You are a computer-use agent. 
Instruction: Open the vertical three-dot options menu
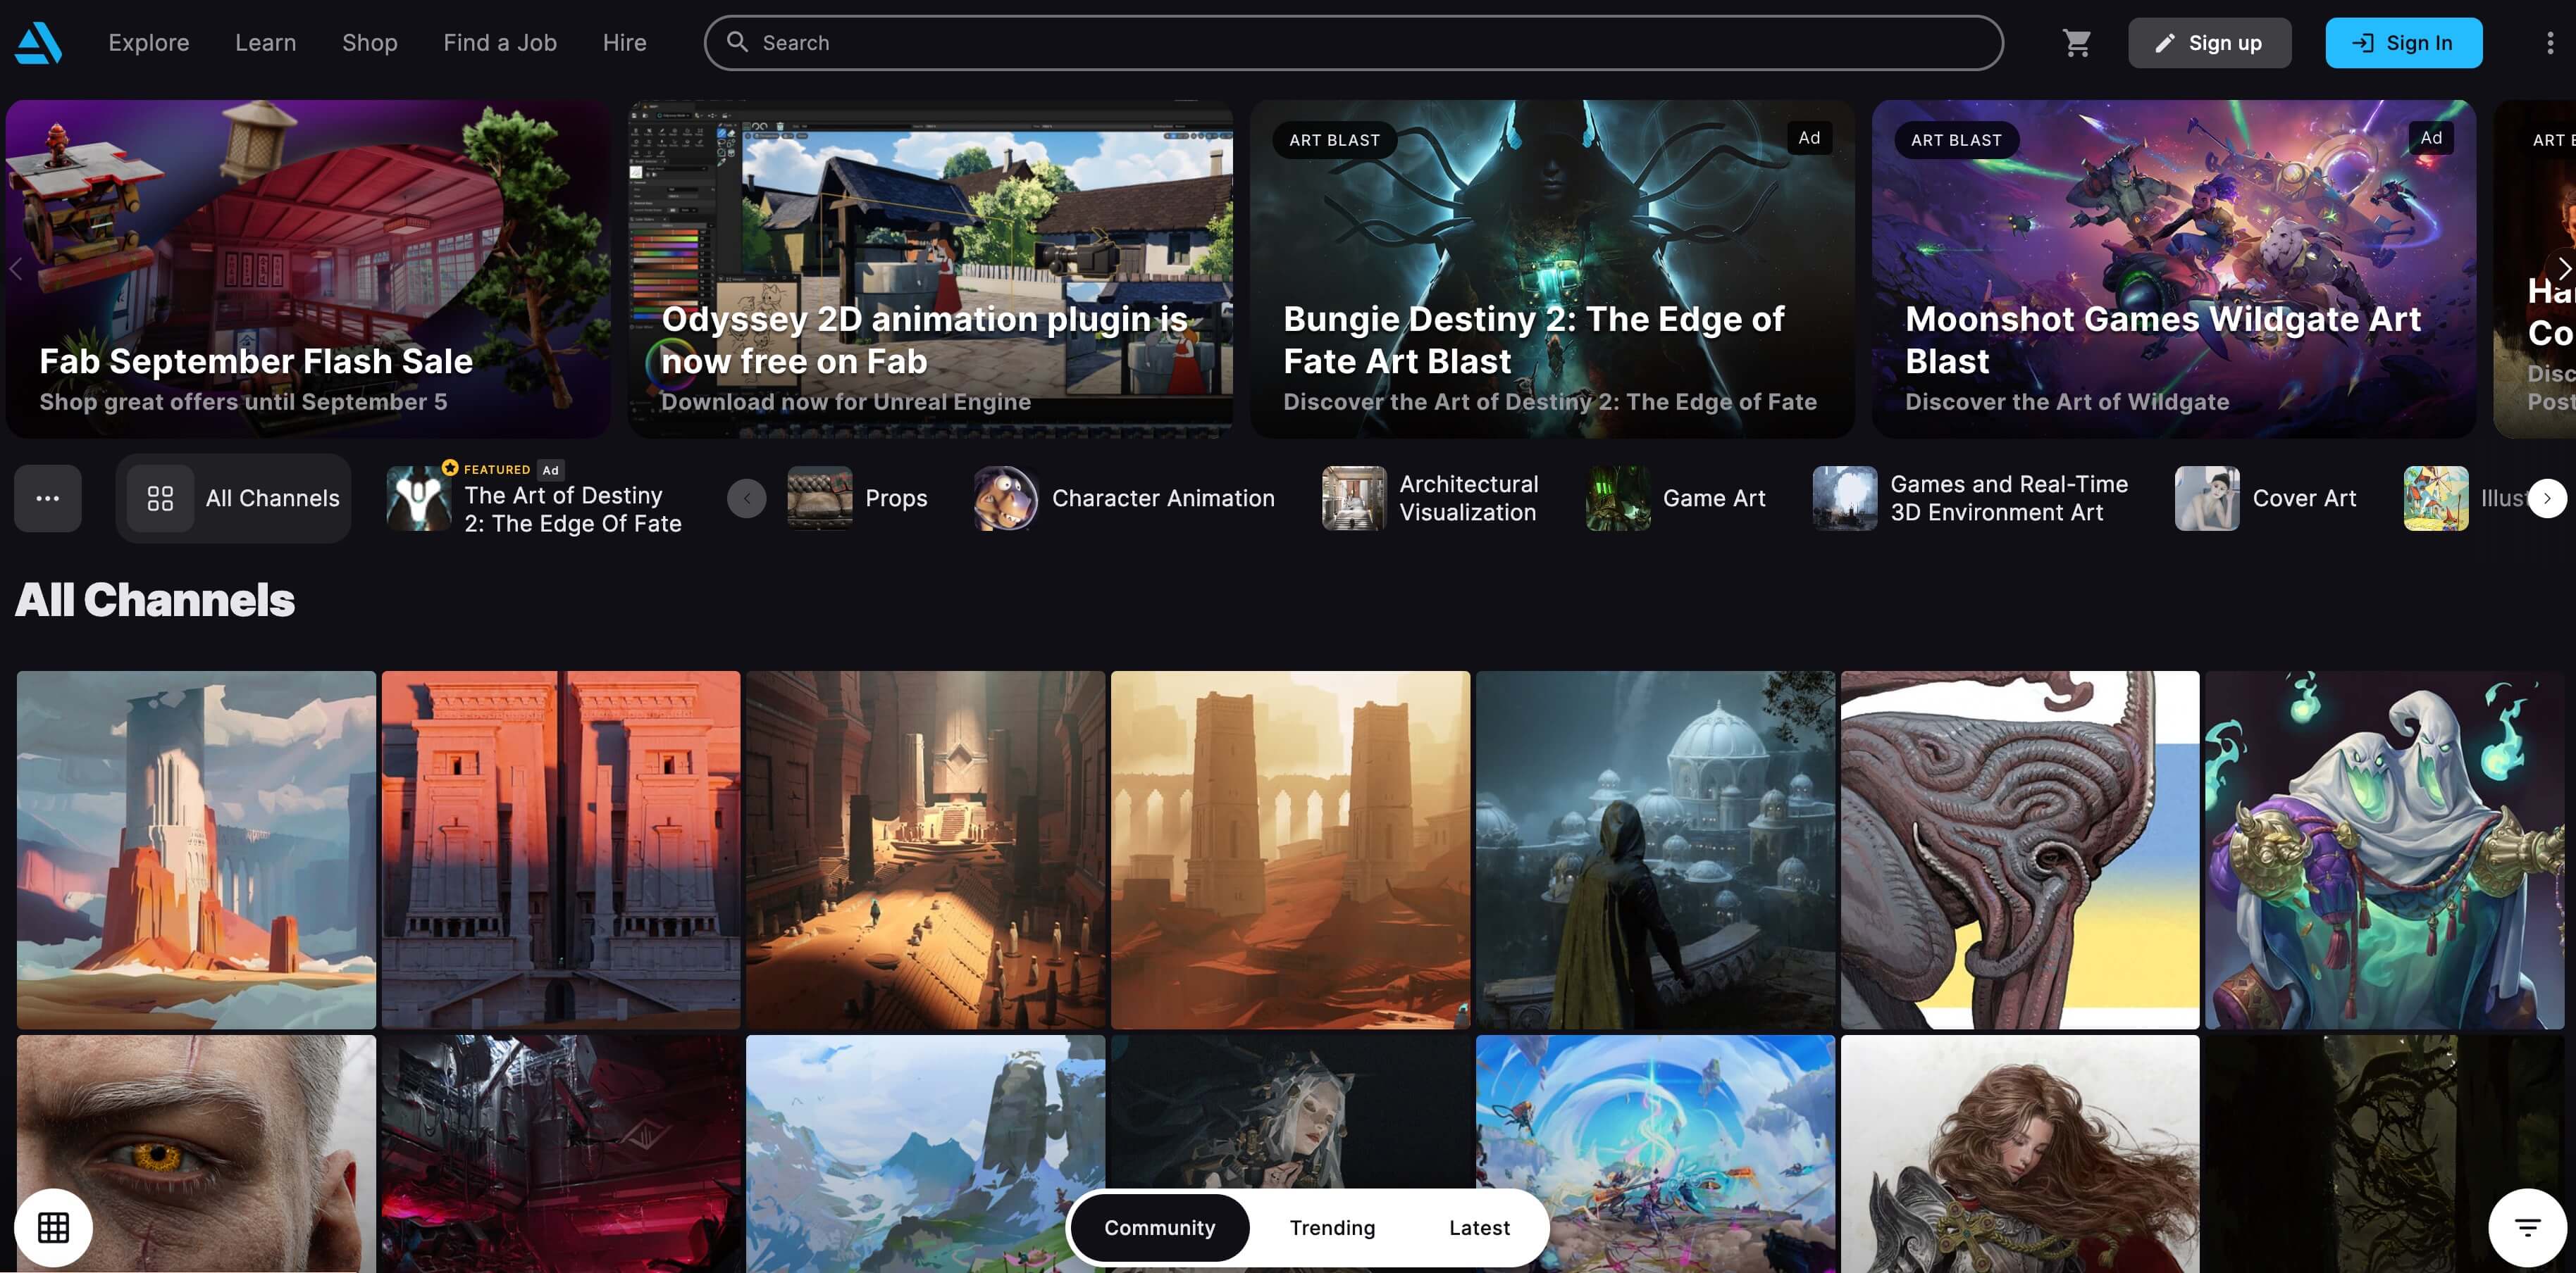[2549, 42]
